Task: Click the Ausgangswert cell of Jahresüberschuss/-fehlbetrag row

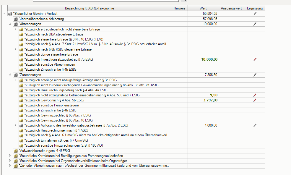Action: tap(231, 19)
